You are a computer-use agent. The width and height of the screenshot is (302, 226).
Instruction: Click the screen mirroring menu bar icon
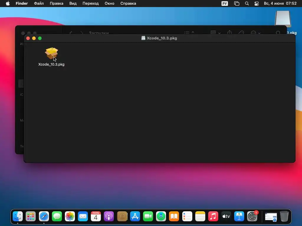pyautogui.click(x=237, y=4)
